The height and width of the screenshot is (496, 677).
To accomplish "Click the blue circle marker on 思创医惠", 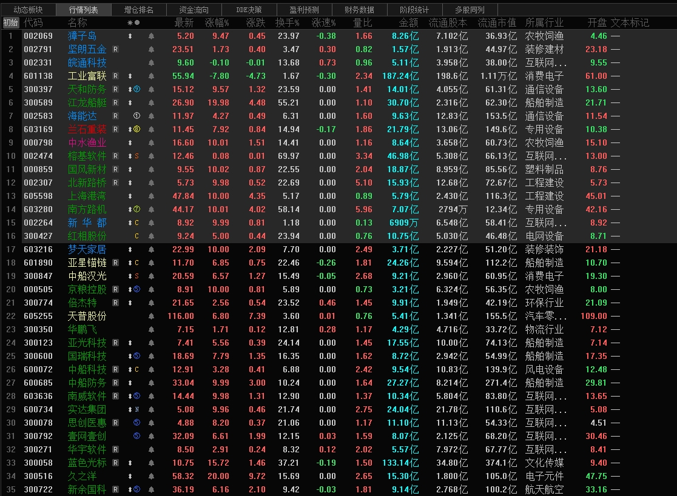I will click(x=137, y=423).
